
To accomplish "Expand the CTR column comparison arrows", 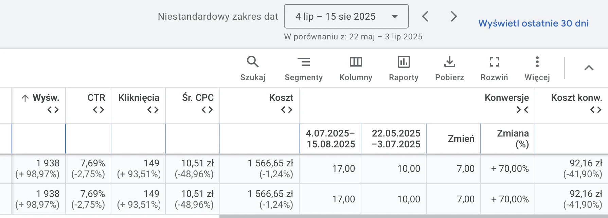I will pyautogui.click(x=99, y=110).
